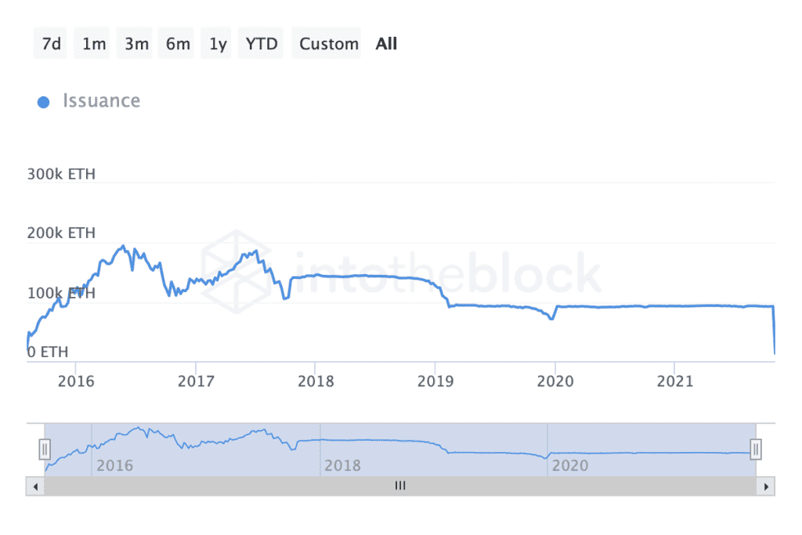802x535 pixels.
Task: Open the Custom date range picker
Action: click(329, 44)
